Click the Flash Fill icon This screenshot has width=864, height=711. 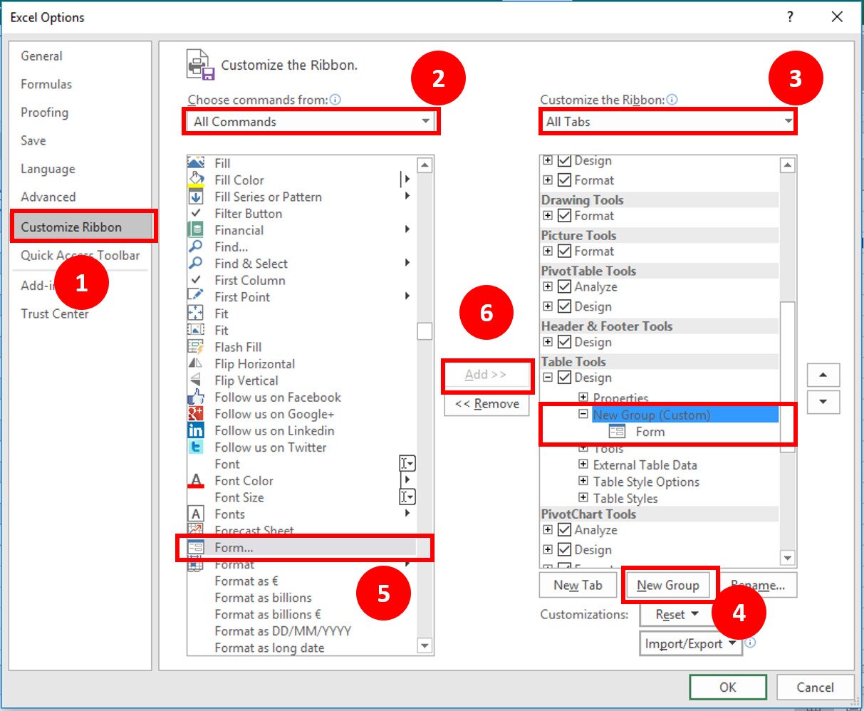196,347
